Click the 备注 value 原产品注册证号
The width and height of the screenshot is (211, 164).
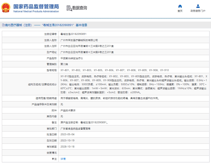pos(84,122)
